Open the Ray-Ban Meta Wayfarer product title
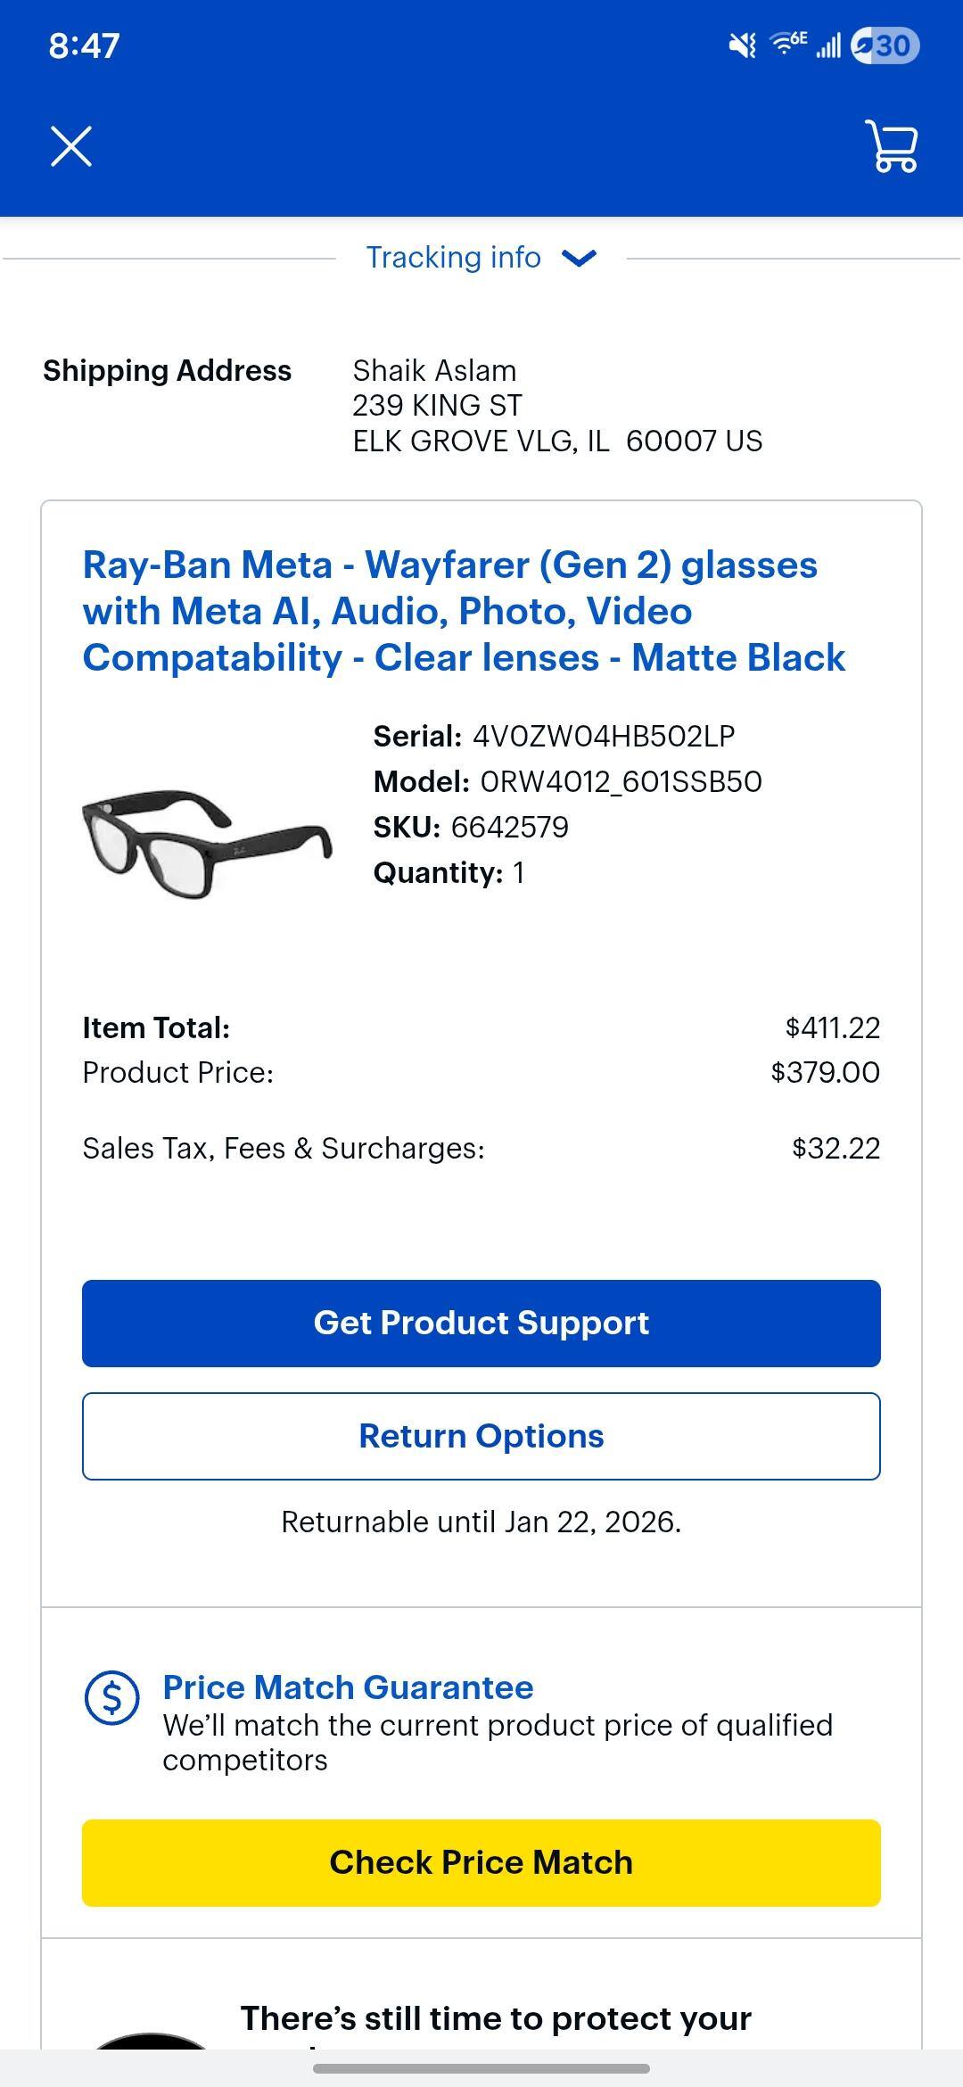Viewport: 963px width, 2087px height. (x=464, y=612)
